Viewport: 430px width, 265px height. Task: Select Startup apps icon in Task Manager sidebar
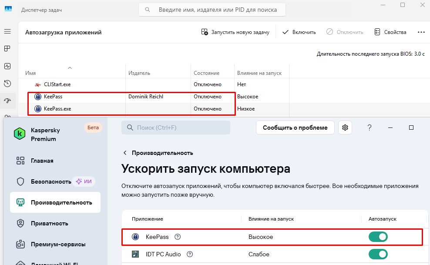[x=7, y=101]
